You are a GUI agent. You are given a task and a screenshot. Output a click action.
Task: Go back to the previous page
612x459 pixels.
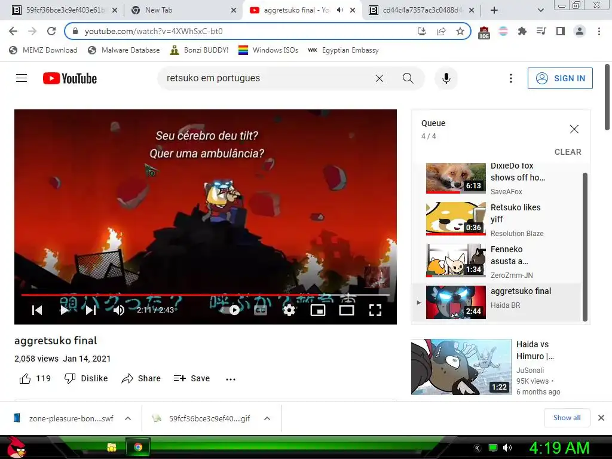(x=13, y=31)
